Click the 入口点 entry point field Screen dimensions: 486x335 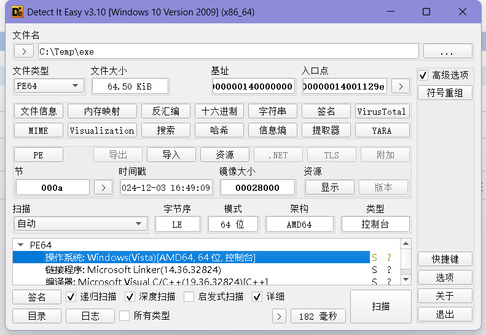click(x=344, y=86)
